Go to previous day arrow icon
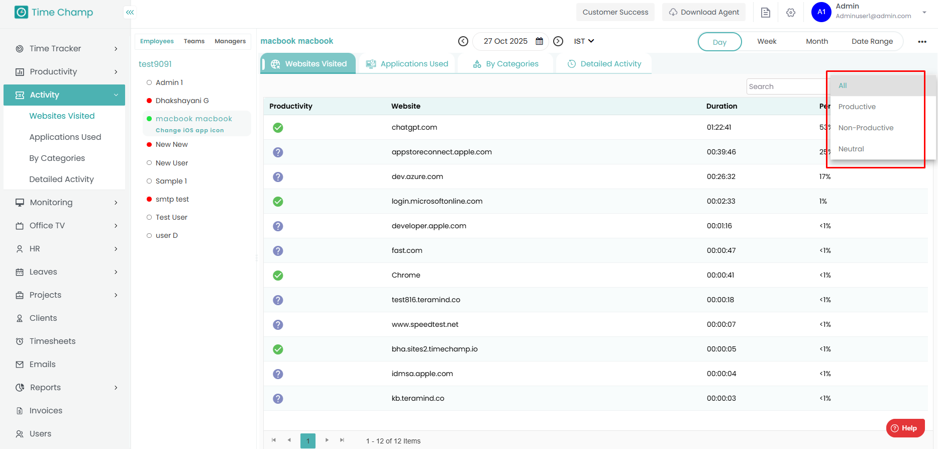 pos(463,41)
